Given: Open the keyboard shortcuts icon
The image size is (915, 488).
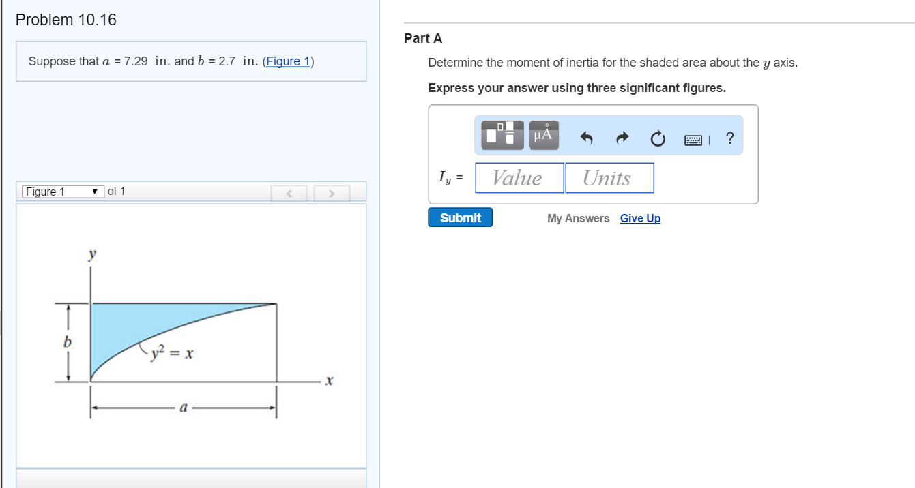Looking at the screenshot, I should (x=692, y=140).
